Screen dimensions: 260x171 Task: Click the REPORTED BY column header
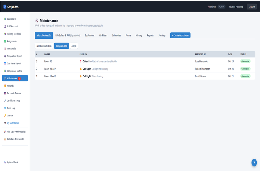point(200,54)
